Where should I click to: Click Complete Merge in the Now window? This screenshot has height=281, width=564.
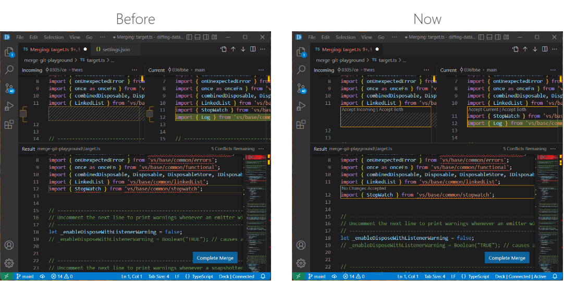pyautogui.click(x=507, y=258)
